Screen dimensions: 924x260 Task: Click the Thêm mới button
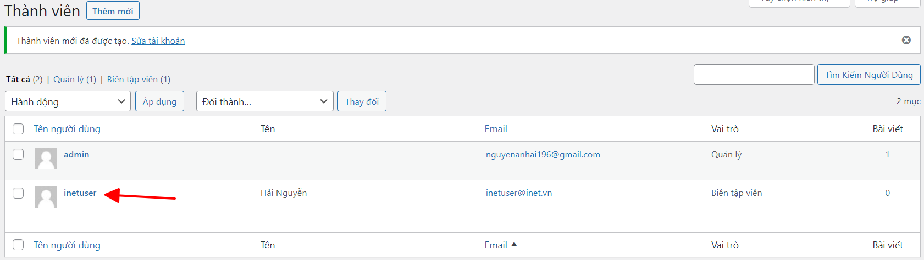(113, 11)
